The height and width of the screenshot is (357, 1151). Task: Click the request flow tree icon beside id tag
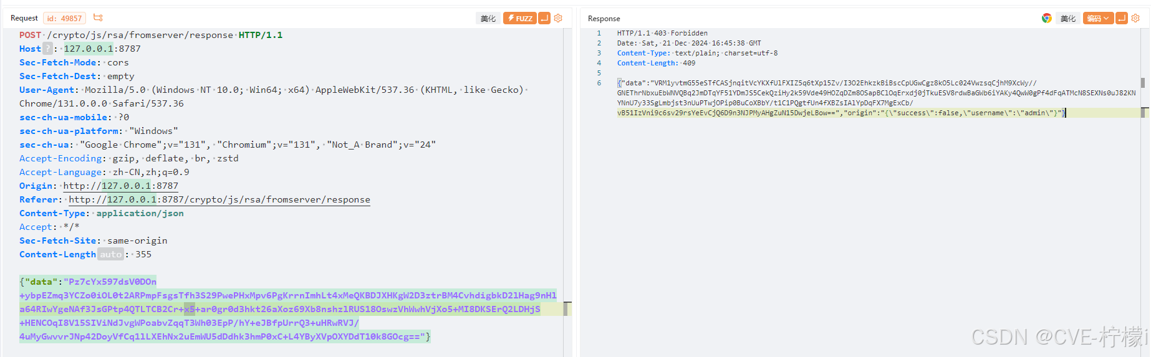98,18
